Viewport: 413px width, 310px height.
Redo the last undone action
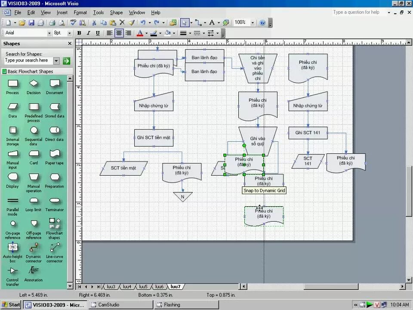click(x=157, y=23)
